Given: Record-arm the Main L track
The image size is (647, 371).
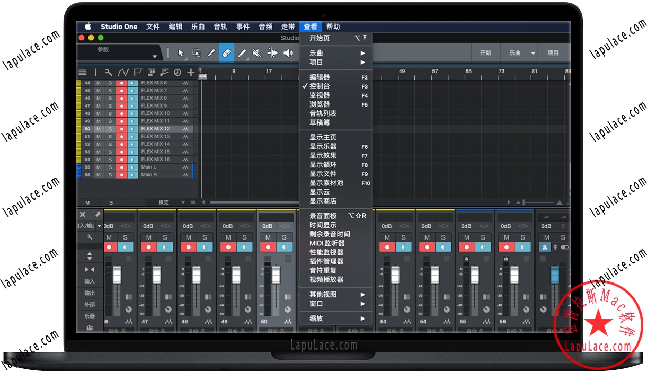Looking at the screenshot, I should point(121,167).
